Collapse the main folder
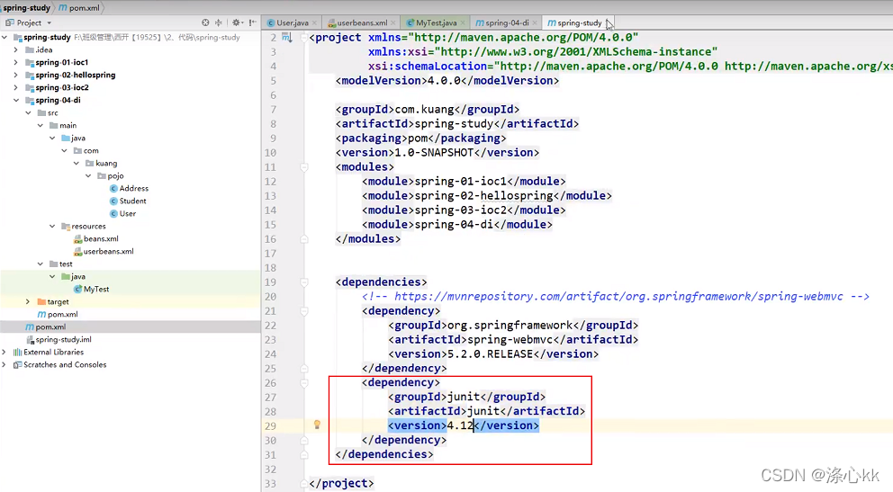 click(41, 125)
